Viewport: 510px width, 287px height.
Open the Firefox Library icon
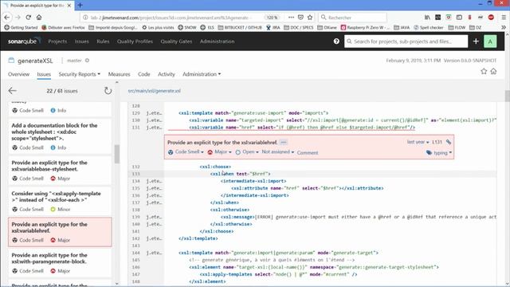[427, 18]
